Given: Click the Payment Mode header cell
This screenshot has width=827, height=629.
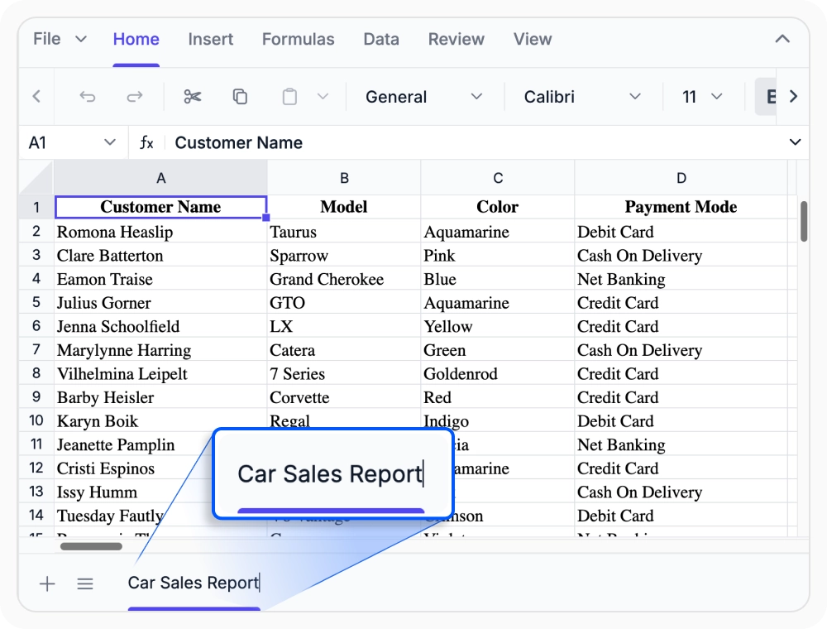Looking at the screenshot, I should point(681,207).
